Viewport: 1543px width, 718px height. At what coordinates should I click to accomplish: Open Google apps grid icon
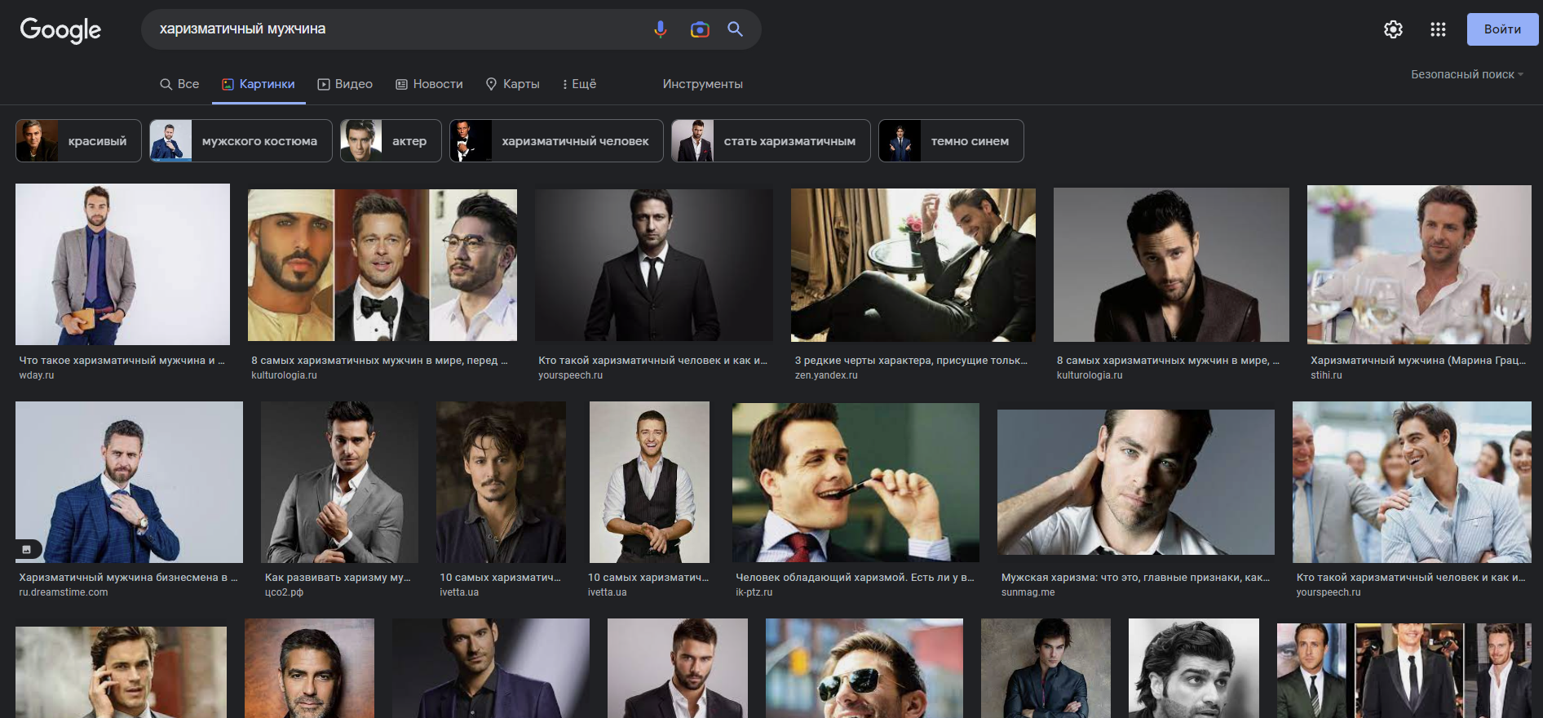pos(1438,29)
